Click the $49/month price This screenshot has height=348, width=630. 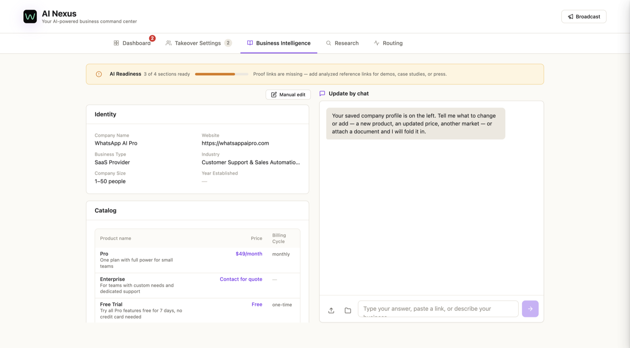point(249,254)
